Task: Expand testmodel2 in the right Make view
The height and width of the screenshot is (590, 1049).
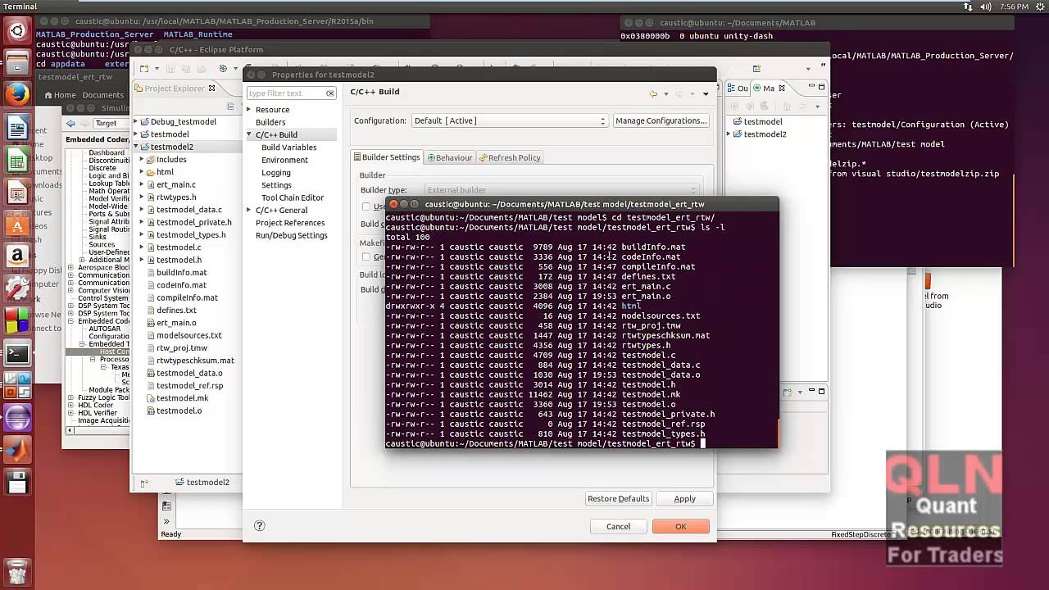Action: click(x=729, y=134)
